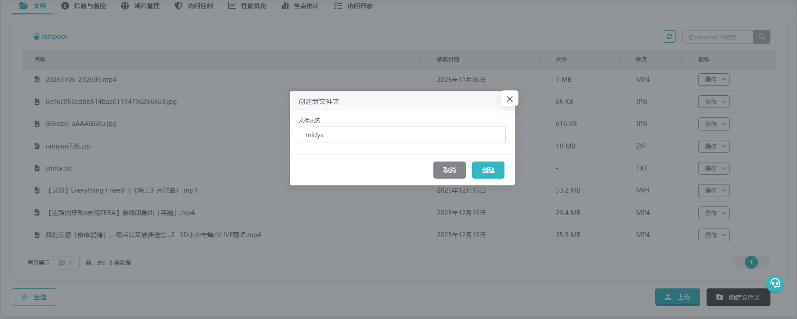Click the 文件夹名 input field

click(x=402, y=135)
